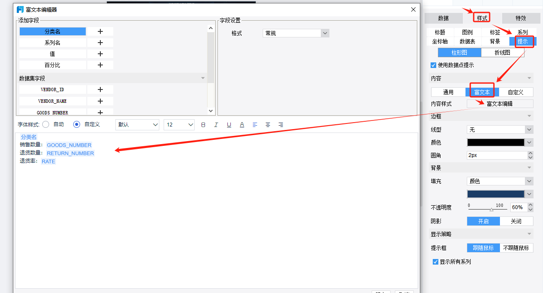Add the 分类名 field with its plus icon
Image resolution: width=543 pixels, height=293 pixels.
coord(100,31)
